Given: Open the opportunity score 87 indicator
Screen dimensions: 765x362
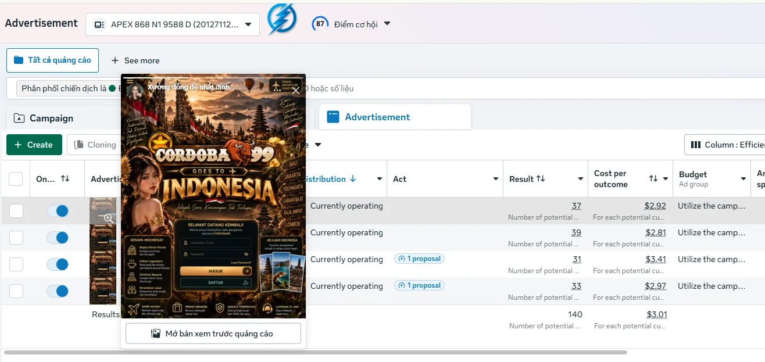Looking at the screenshot, I should point(320,24).
